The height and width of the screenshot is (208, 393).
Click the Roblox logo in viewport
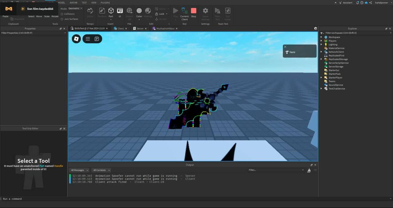[x=76, y=39]
